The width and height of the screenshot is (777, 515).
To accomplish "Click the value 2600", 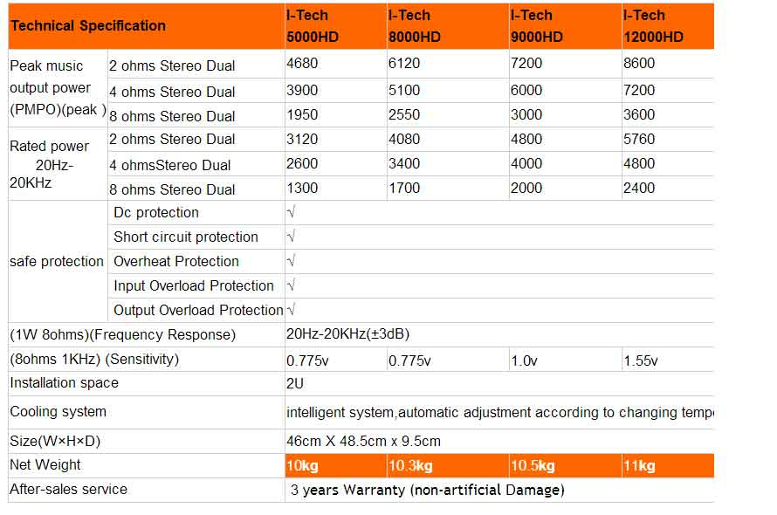I will click(x=302, y=163).
